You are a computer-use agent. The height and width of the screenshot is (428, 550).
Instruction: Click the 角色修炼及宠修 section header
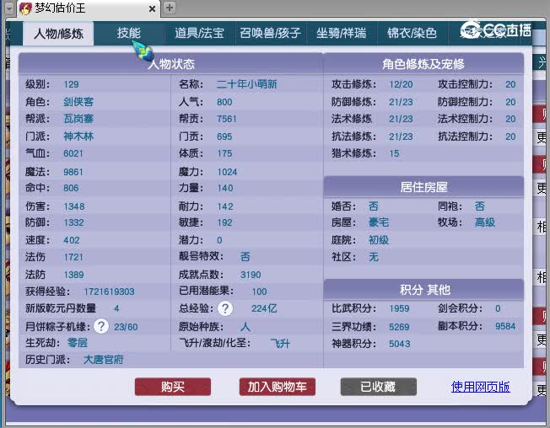tap(423, 64)
